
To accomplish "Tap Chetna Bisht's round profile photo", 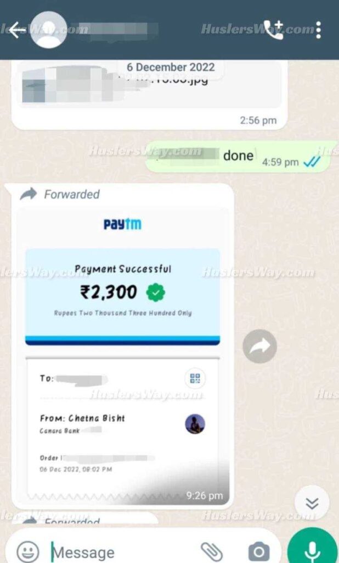I will pyautogui.click(x=195, y=424).
